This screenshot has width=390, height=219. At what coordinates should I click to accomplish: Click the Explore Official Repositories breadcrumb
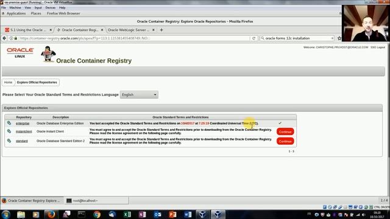tap(37, 82)
